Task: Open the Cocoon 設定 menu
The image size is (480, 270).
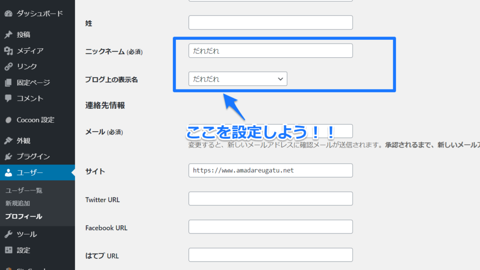Action: [35, 120]
